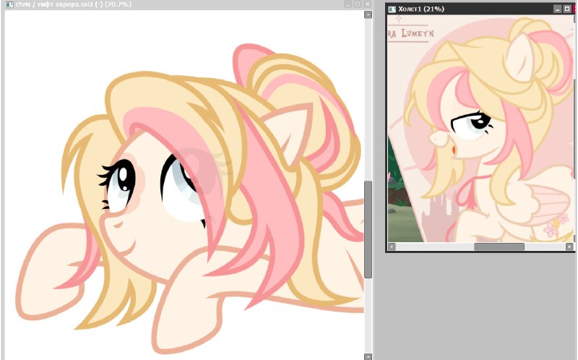The image size is (578, 360).
Task: Click the pony's left eye on main canvas
Action: (x=121, y=184)
